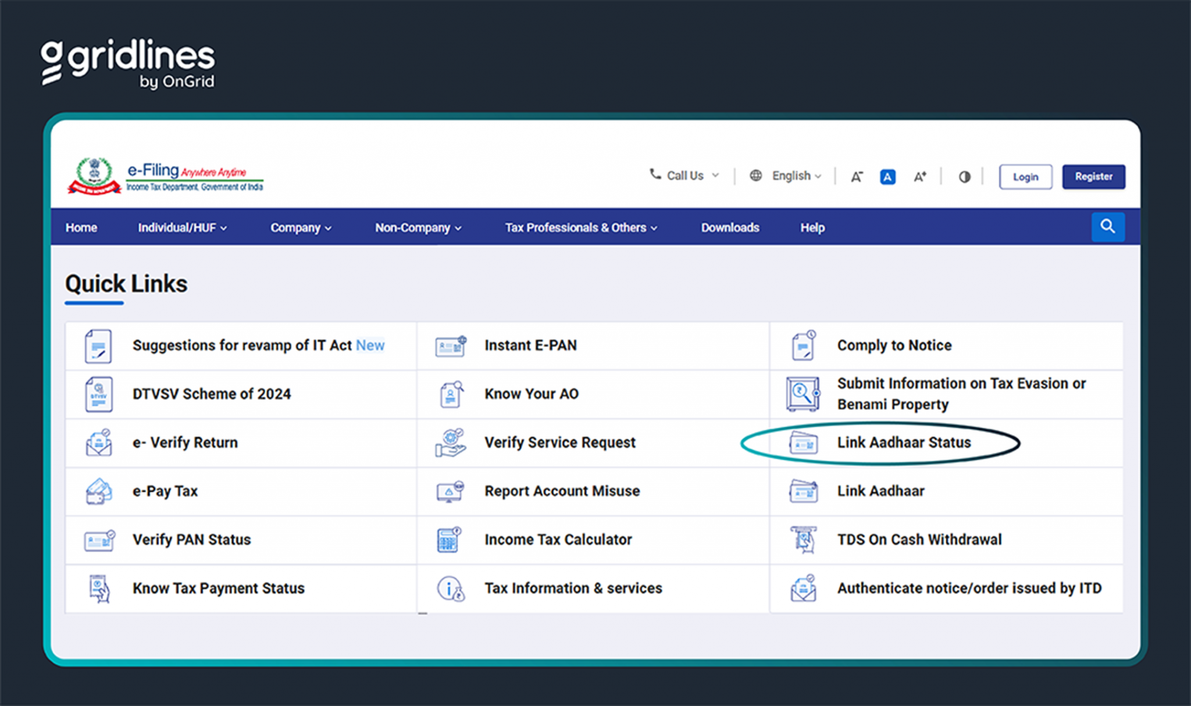Open the Link Aadhaar Status link

coord(903,443)
